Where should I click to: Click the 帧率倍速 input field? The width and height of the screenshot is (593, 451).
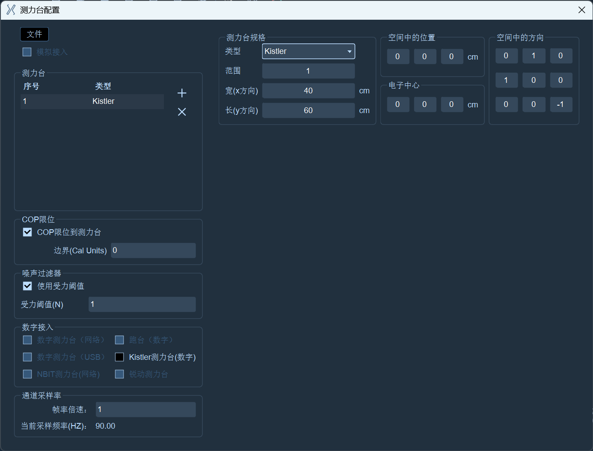coord(146,409)
